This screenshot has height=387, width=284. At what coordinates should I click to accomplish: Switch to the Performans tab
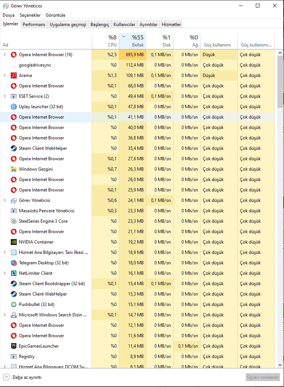point(34,25)
